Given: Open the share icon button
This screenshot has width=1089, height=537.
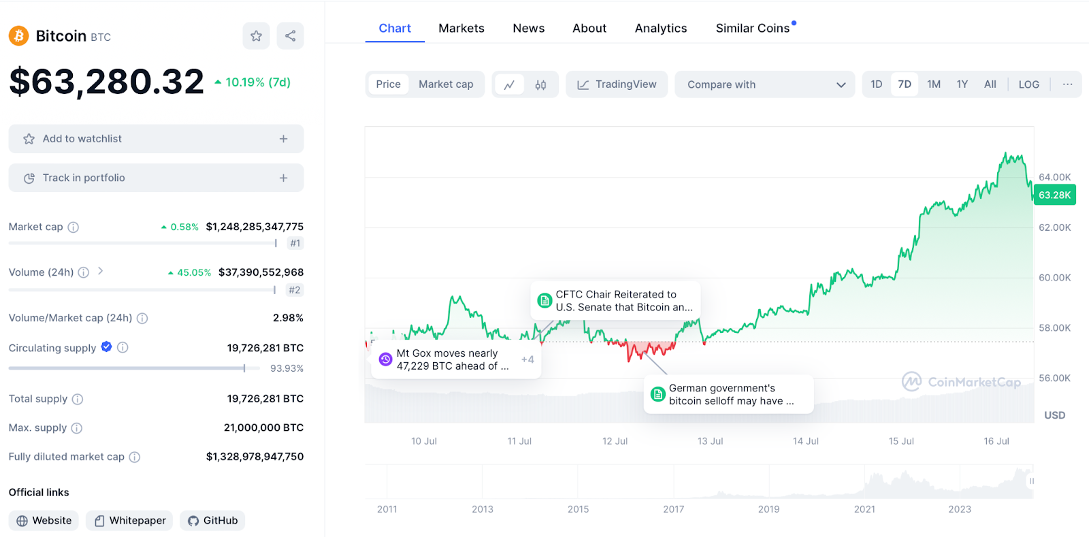Looking at the screenshot, I should click(291, 36).
